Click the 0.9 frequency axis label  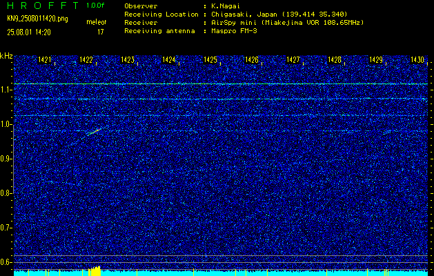[x=5, y=159]
